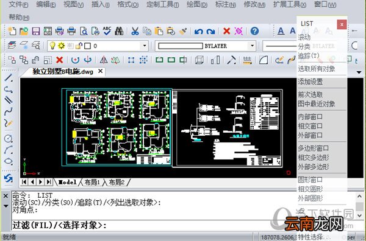The image size is (366, 241).
Task: Open Find binoculars icon
Action: click(119, 31)
